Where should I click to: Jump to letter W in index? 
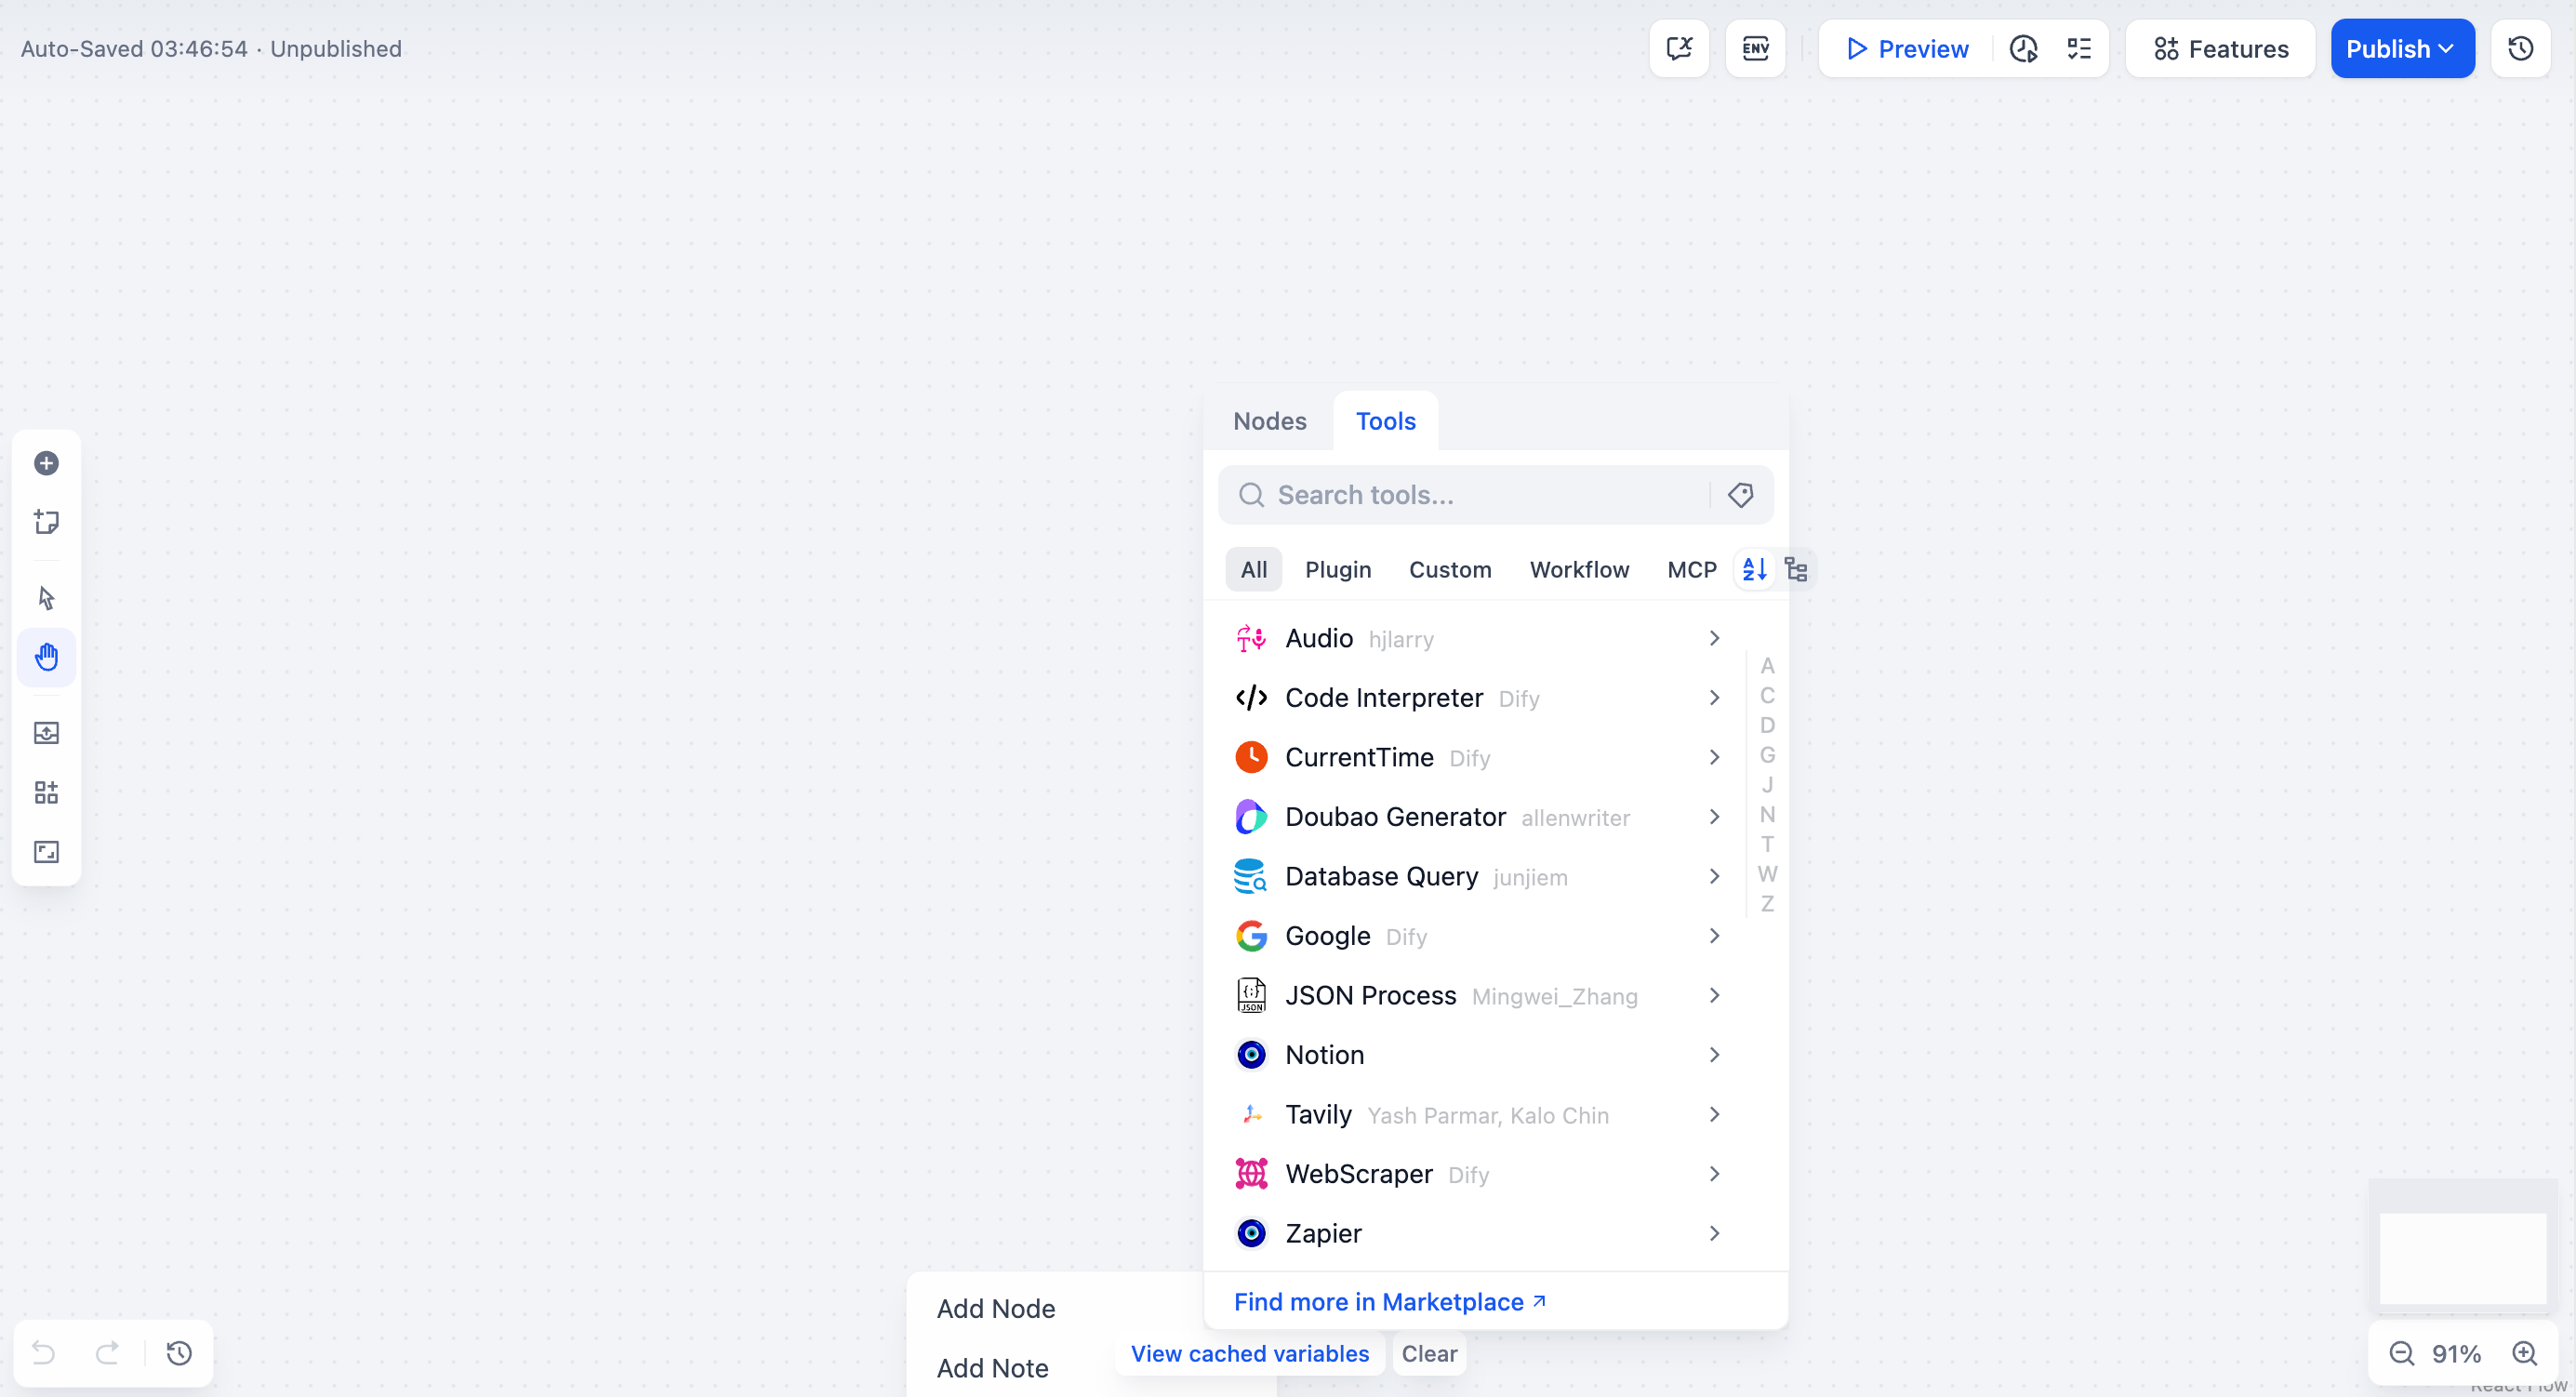pos(1767,873)
